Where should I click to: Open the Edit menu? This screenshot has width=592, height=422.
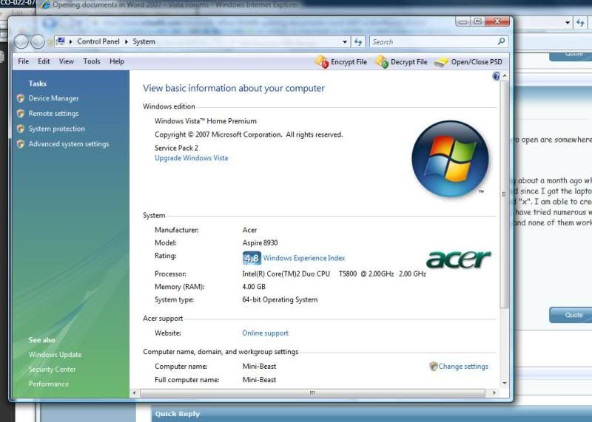[x=44, y=61]
